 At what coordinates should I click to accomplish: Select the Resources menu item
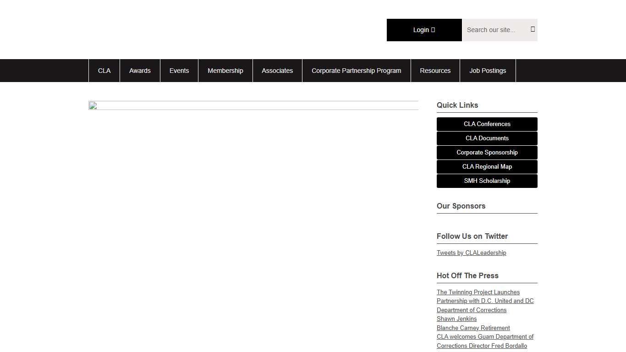(435, 71)
